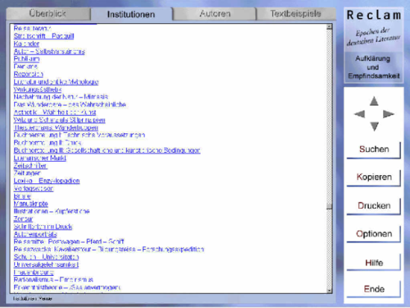
Task: Click the Reclam logo panel
Action: tap(373, 45)
